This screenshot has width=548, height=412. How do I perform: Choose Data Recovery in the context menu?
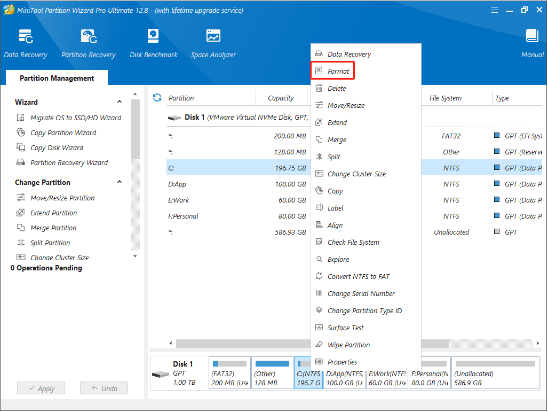[x=366, y=54]
